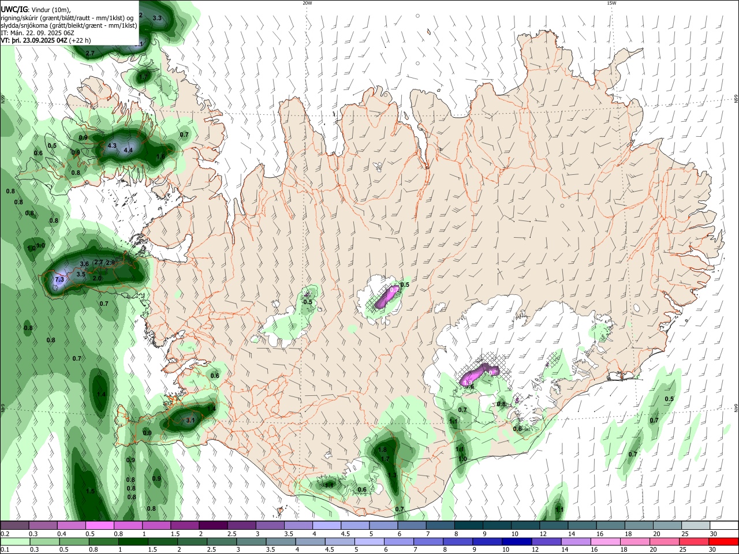Image resolution: width=739 pixels, height=554 pixels.
Task: Select the 'IT: Mán. 22. 09. 2025 06Z' line
Action: 36,33
